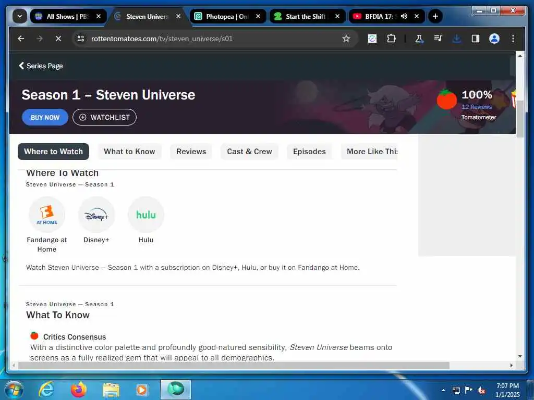Jump to the What to Know section

[x=129, y=152]
